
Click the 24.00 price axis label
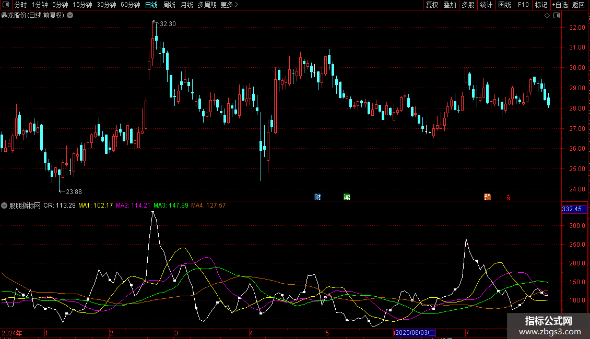[577, 189]
